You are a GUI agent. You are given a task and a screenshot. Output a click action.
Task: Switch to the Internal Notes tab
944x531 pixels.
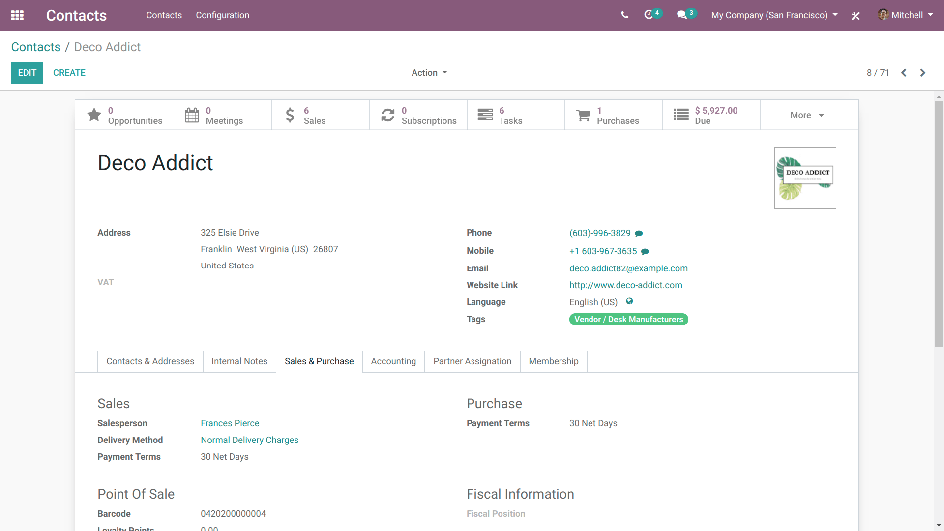coord(239,362)
